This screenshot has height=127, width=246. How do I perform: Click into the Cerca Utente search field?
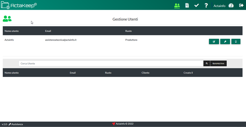pos(111,63)
